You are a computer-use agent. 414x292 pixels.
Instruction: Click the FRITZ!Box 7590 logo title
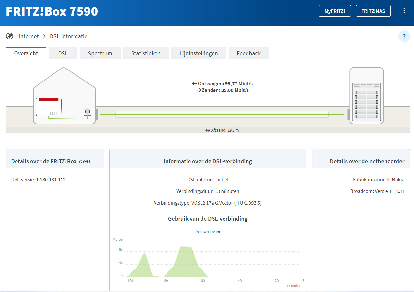tap(52, 11)
